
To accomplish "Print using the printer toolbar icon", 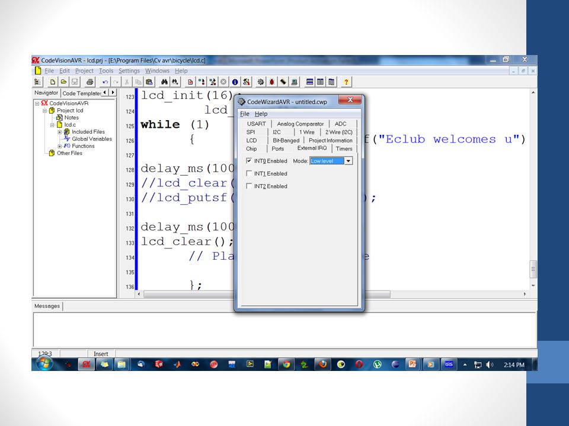I will click(x=89, y=82).
